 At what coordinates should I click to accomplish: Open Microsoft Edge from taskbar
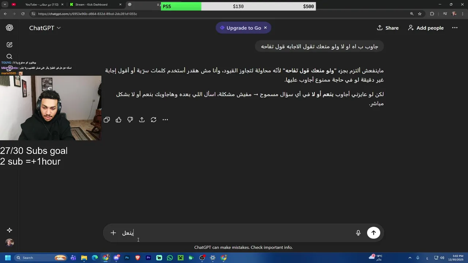click(95, 258)
